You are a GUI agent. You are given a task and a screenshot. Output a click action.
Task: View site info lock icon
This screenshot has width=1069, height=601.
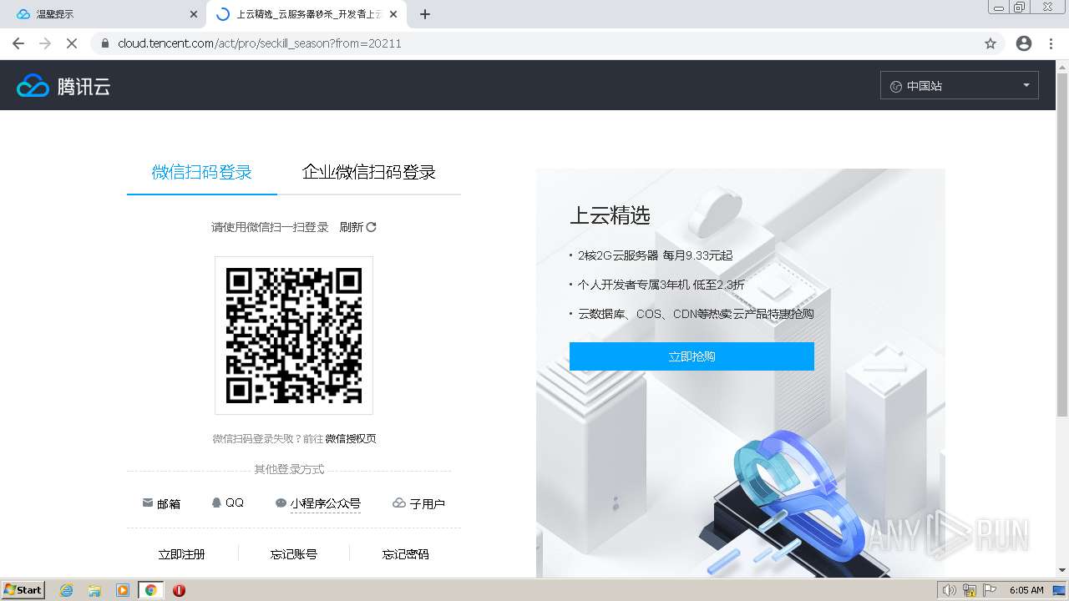[104, 43]
